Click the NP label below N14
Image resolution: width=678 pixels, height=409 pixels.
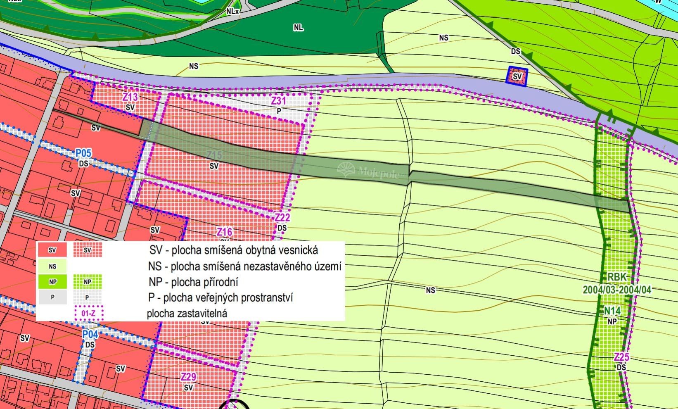[x=612, y=321]
